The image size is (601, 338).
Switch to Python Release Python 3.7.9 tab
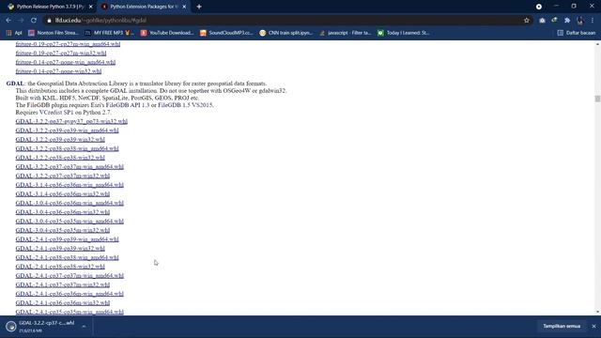pos(50,7)
